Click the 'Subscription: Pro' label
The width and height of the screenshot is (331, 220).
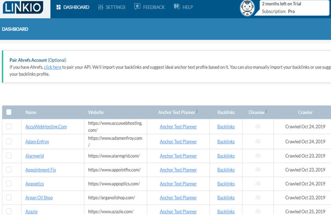(x=278, y=11)
